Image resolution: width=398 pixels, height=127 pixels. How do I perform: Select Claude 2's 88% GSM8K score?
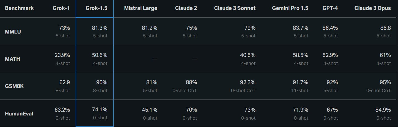[191, 82]
